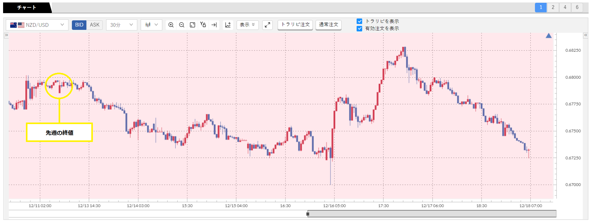The width and height of the screenshot is (592, 222).
Task: Click the 通常注文 button
Action: click(x=329, y=25)
